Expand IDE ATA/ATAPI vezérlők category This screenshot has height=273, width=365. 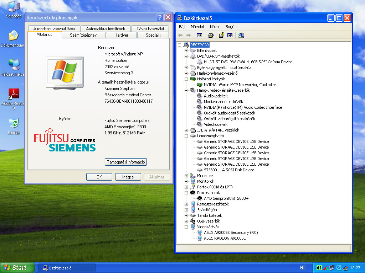coord(186,130)
